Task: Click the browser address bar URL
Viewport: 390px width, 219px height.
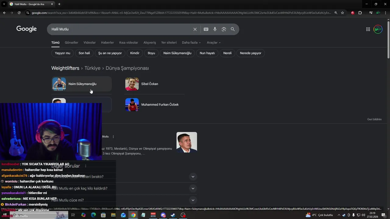Action: tap(181, 13)
